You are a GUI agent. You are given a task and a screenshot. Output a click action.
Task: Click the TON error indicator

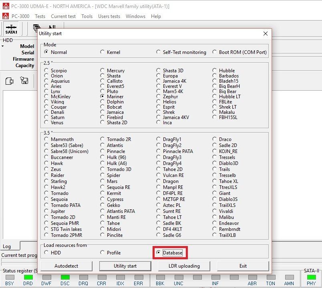[271, 277]
